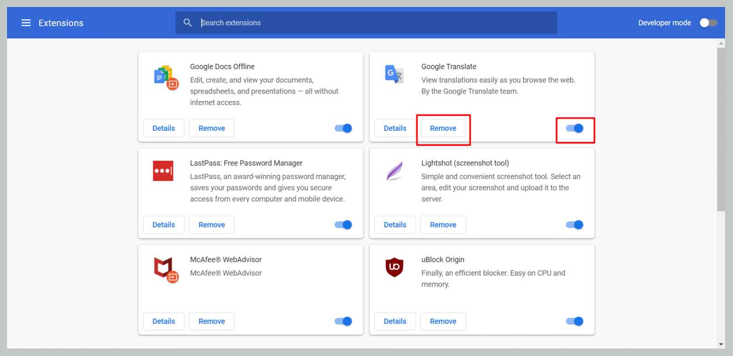This screenshot has height=356, width=733.
Task: Click the McAfee WebAdvisor shield icon
Action: click(x=166, y=270)
